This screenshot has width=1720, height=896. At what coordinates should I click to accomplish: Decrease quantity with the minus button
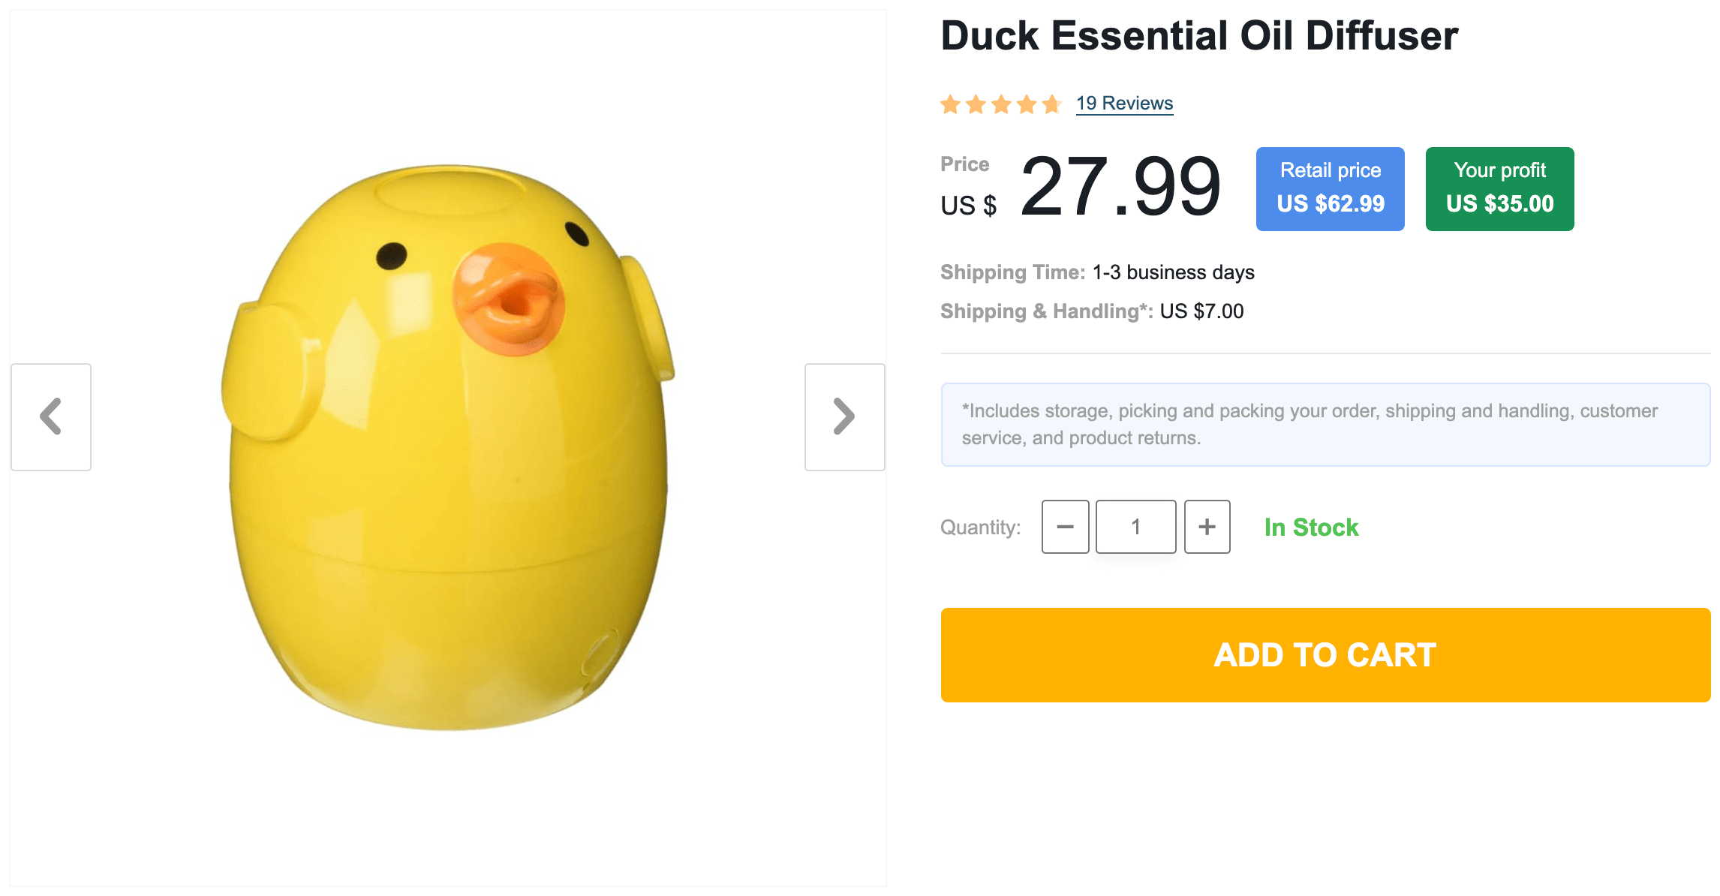click(x=1065, y=527)
